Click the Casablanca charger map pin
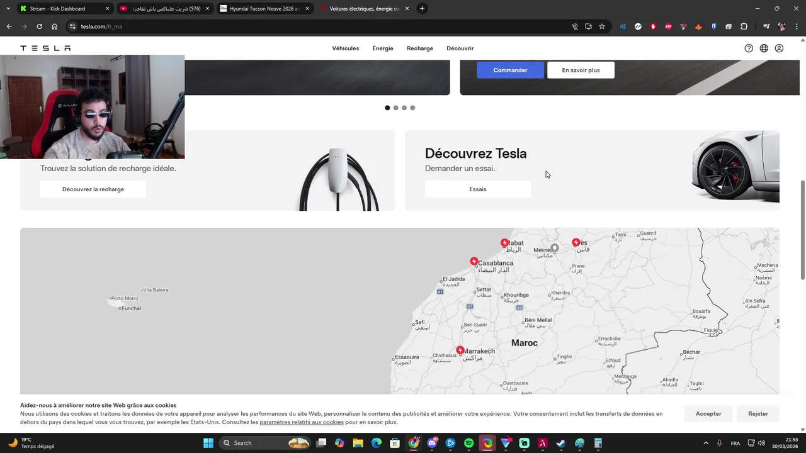Image resolution: width=806 pixels, height=453 pixels. tap(474, 261)
